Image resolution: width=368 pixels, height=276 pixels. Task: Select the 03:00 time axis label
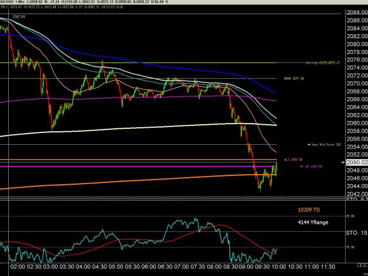click(50, 267)
